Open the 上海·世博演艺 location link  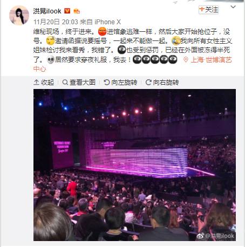tap(212, 60)
